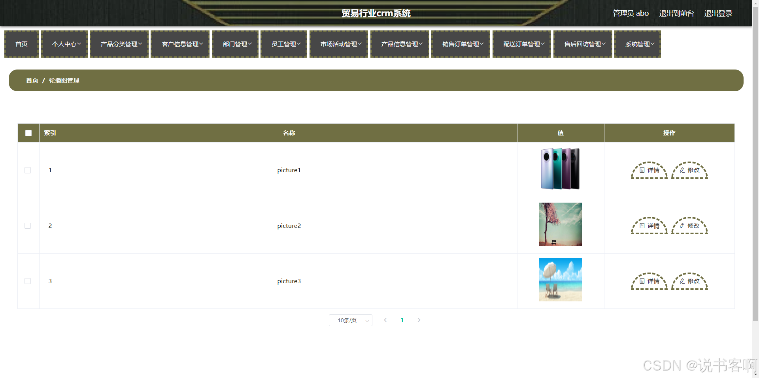Click the 贸易行业crm系统 title
Screen dimensions: 759x378
[x=376, y=13]
